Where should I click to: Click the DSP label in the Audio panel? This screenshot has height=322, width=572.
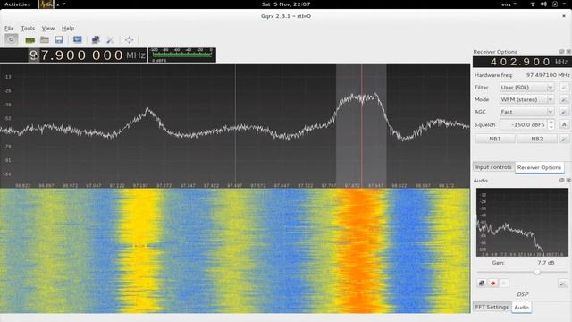click(x=522, y=294)
